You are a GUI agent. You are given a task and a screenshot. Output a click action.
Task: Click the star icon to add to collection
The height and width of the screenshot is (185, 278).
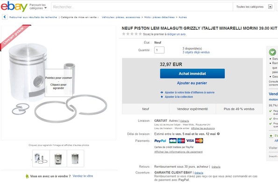tap(162, 97)
